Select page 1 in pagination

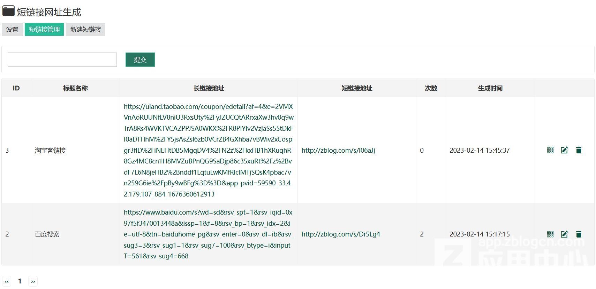[20, 281]
